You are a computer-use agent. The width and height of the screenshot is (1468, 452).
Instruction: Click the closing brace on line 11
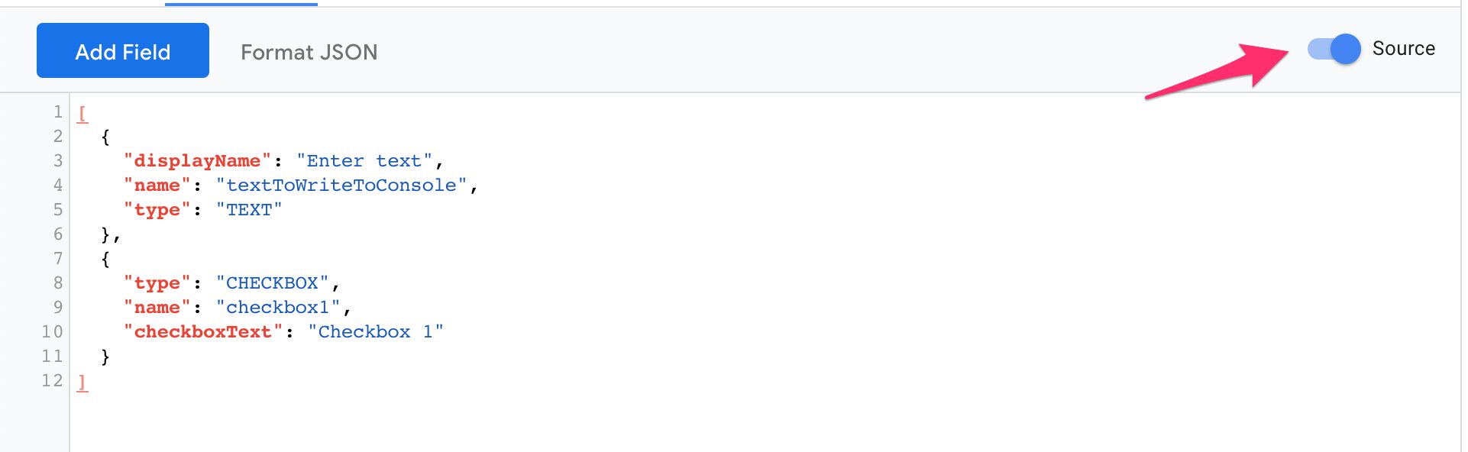[x=105, y=357]
